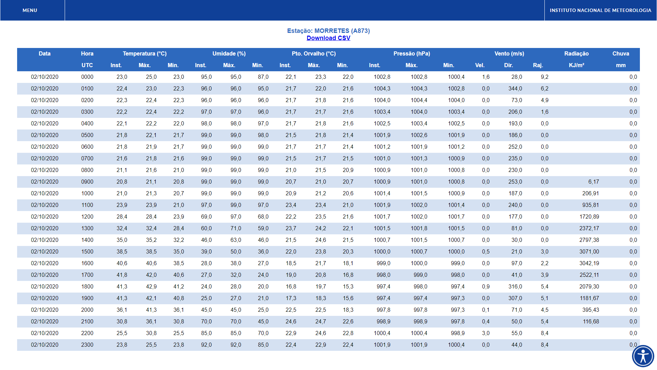Click the Vel. wind subheader

point(480,65)
